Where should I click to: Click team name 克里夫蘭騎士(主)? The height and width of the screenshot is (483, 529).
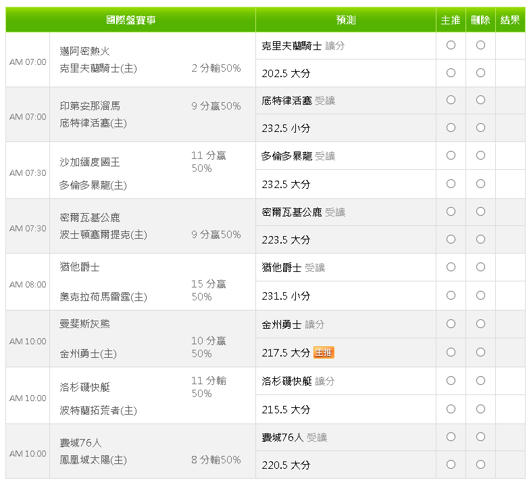coord(98,68)
